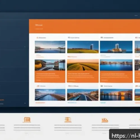This screenshot has width=140, height=140.
Task: Click the grey icon heading the night waterfront card
Action: coord(102,86)
